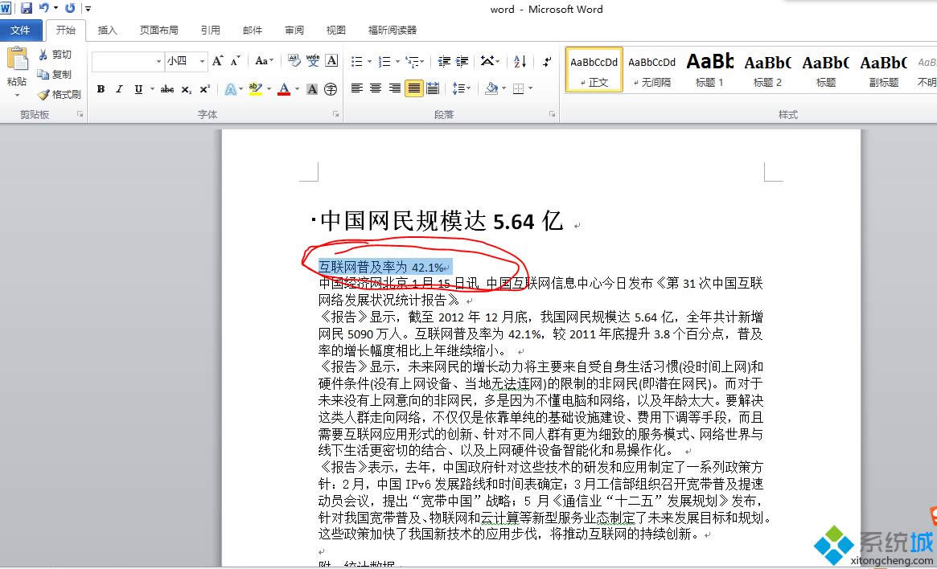
Task: Switch to the 审阅 ribbon tab
Action: (x=294, y=30)
